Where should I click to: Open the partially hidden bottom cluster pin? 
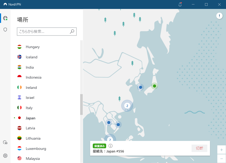point(110,138)
